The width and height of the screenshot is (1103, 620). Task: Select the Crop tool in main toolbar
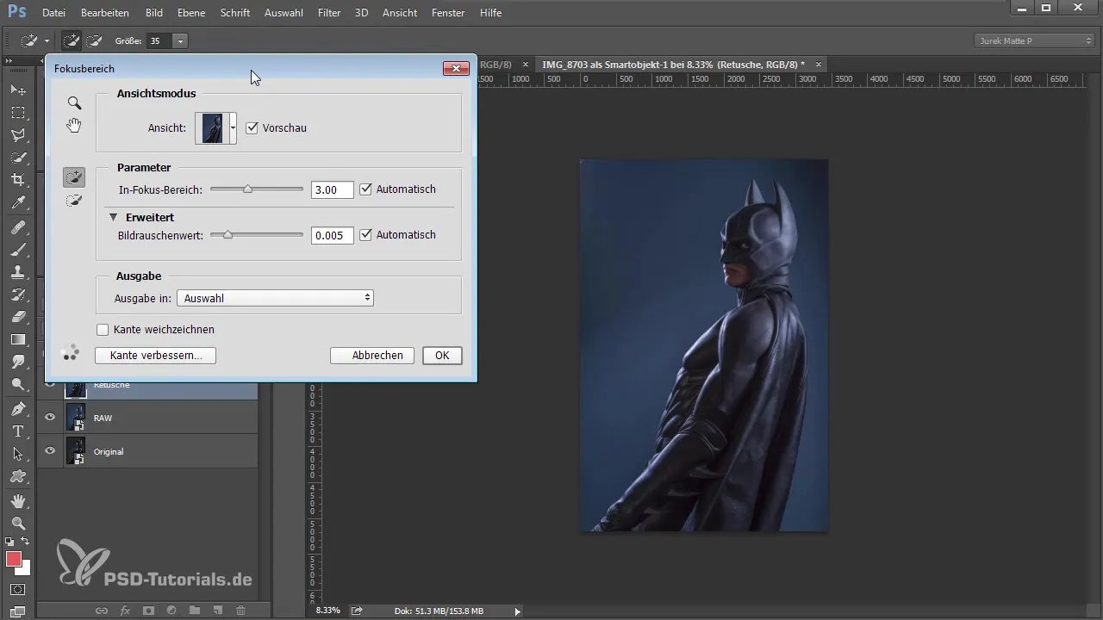tap(17, 180)
